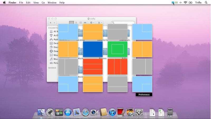Apply the red three horizontal rows layout

click(93, 67)
